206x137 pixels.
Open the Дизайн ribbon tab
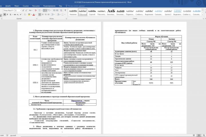[x=8, y=6]
